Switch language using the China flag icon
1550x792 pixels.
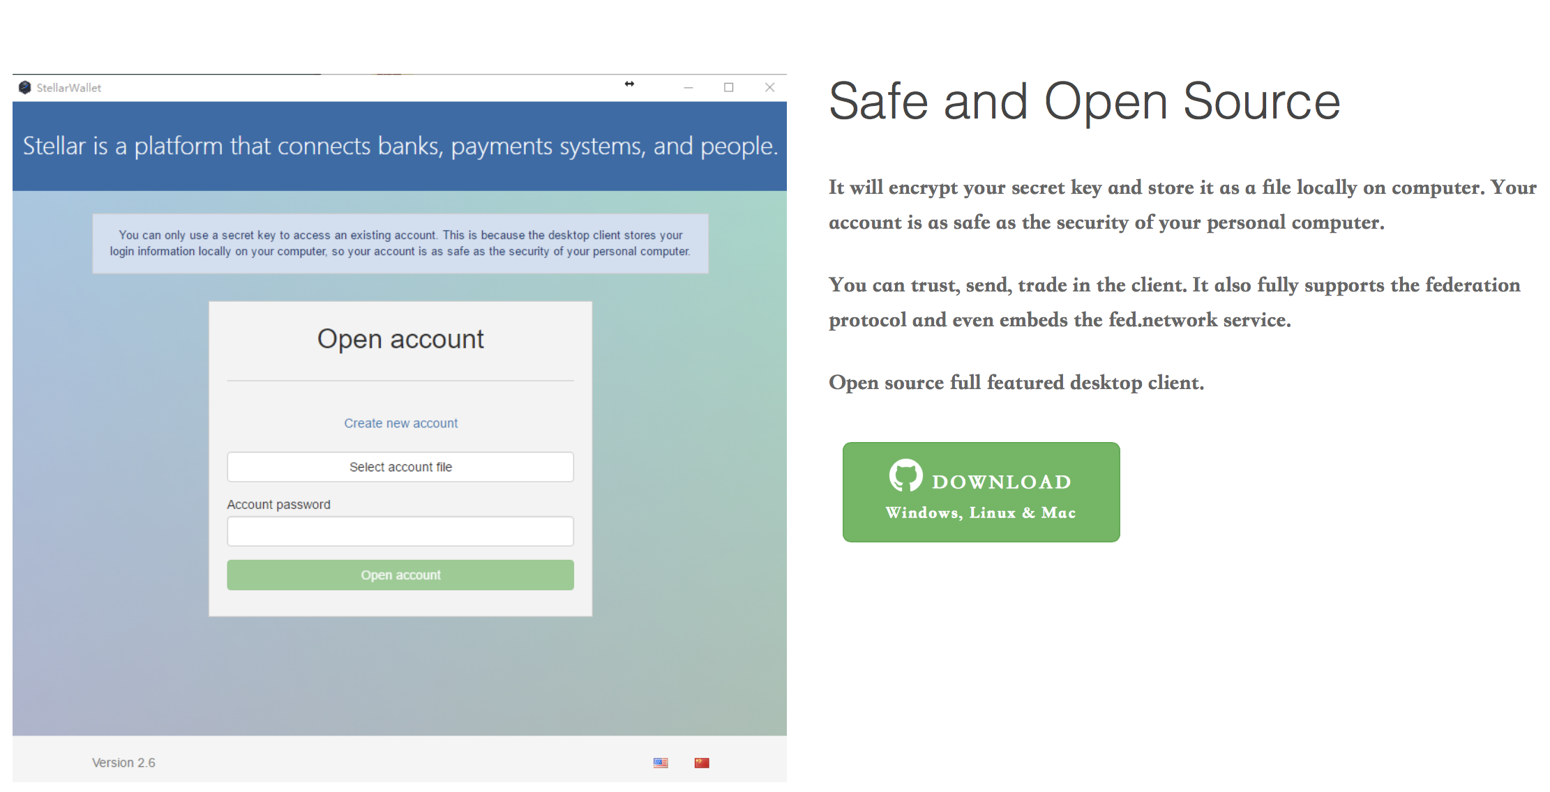coord(702,763)
